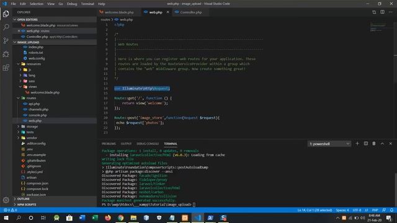Change end of line sequence LF
Screen dimensions: 397x223
point(367,210)
